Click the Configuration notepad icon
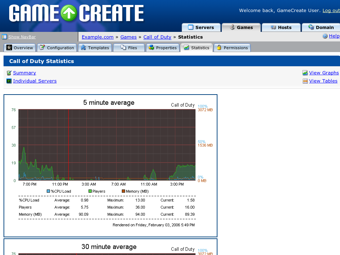 pyautogui.click(x=42, y=47)
